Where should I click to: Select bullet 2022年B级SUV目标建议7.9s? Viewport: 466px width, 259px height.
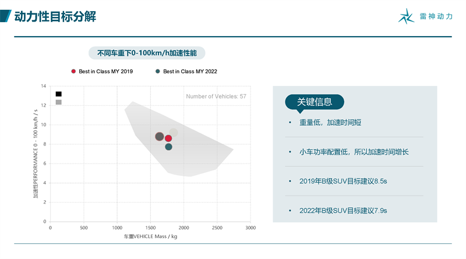(343, 211)
